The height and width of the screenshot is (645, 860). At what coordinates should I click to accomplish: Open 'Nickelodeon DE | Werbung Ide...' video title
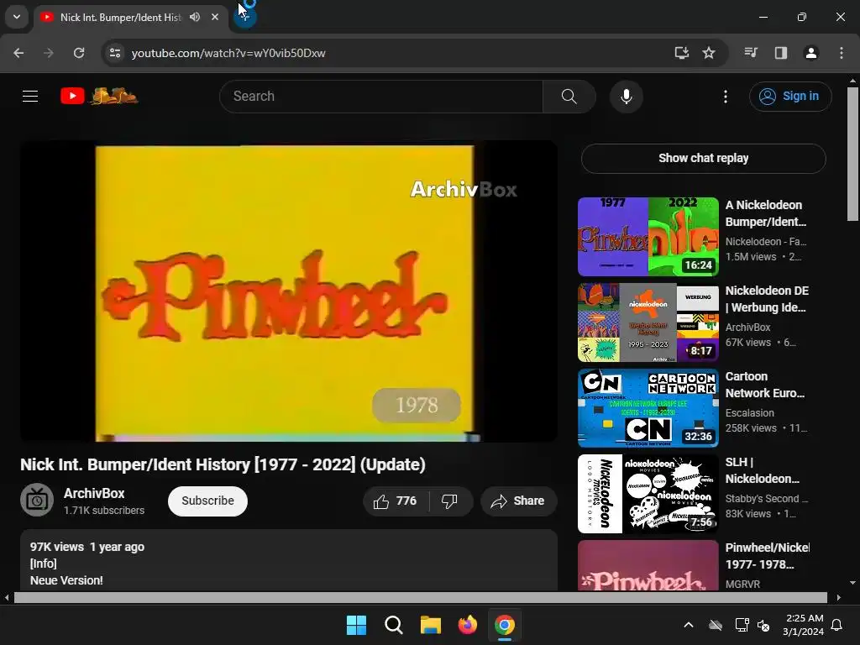pos(767,299)
